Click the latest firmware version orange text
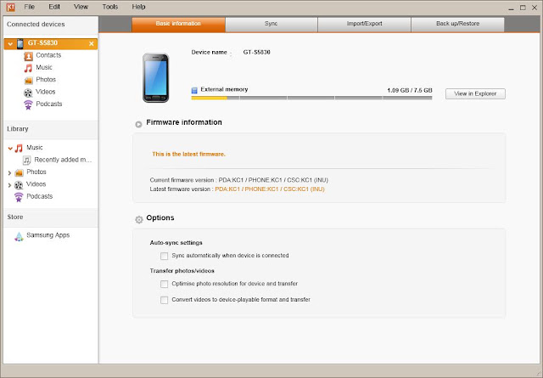 point(270,189)
